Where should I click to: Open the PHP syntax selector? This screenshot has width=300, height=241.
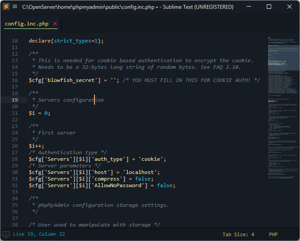click(273, 234)
